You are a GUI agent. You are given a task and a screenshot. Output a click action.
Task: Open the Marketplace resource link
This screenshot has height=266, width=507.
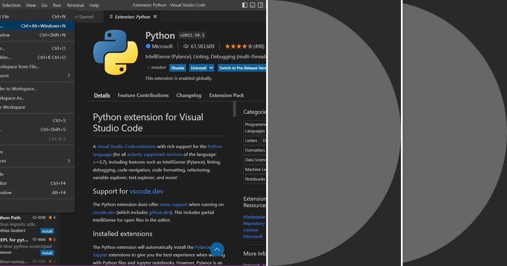pyautogui.click(x=254, y=217)
